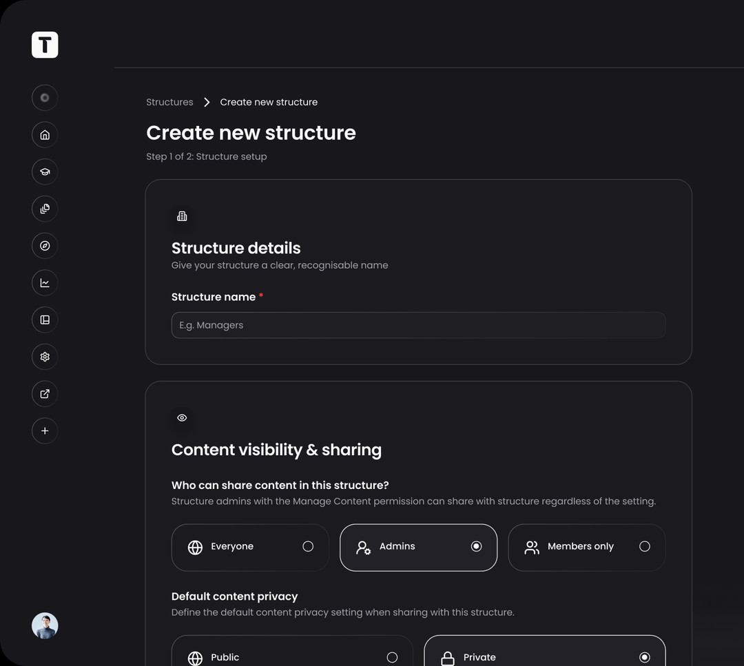Screen dimensions: 744x666
Task: Open the home icon in sidebar
Action: pyautogui.click(x=45, y=135)
